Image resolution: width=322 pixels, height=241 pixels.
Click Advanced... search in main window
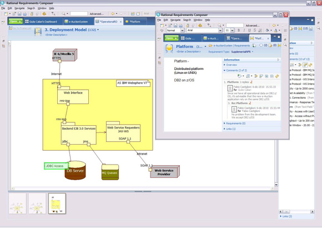[x=97, y=14]
